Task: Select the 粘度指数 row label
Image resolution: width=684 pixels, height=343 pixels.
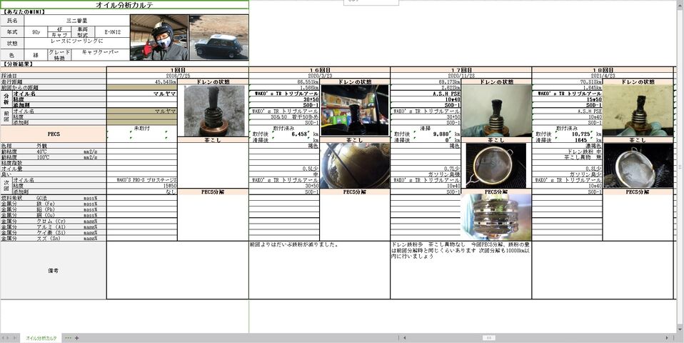Action: pos(54,163)
